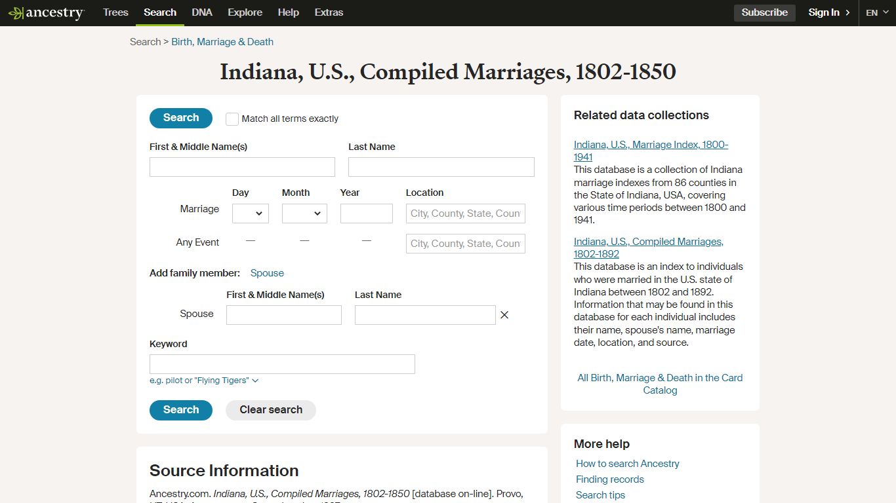Click the Subscribe button

pyautogui.click(x=765, y=12)
